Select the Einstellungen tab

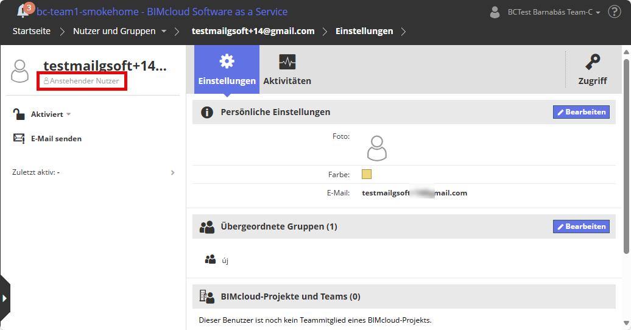227,70
